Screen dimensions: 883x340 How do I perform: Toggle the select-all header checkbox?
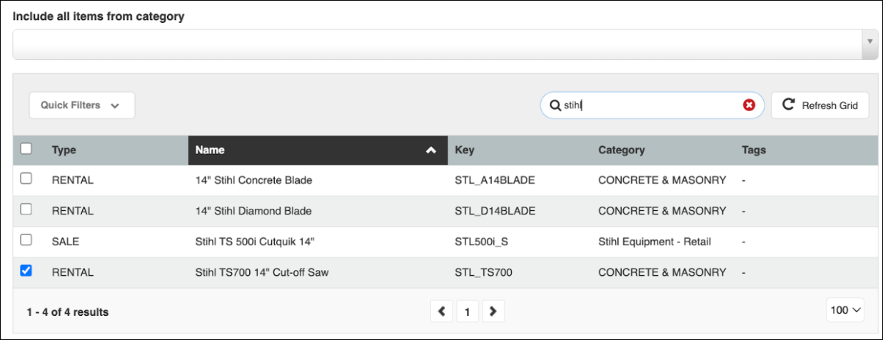click(x=26, y=149)
